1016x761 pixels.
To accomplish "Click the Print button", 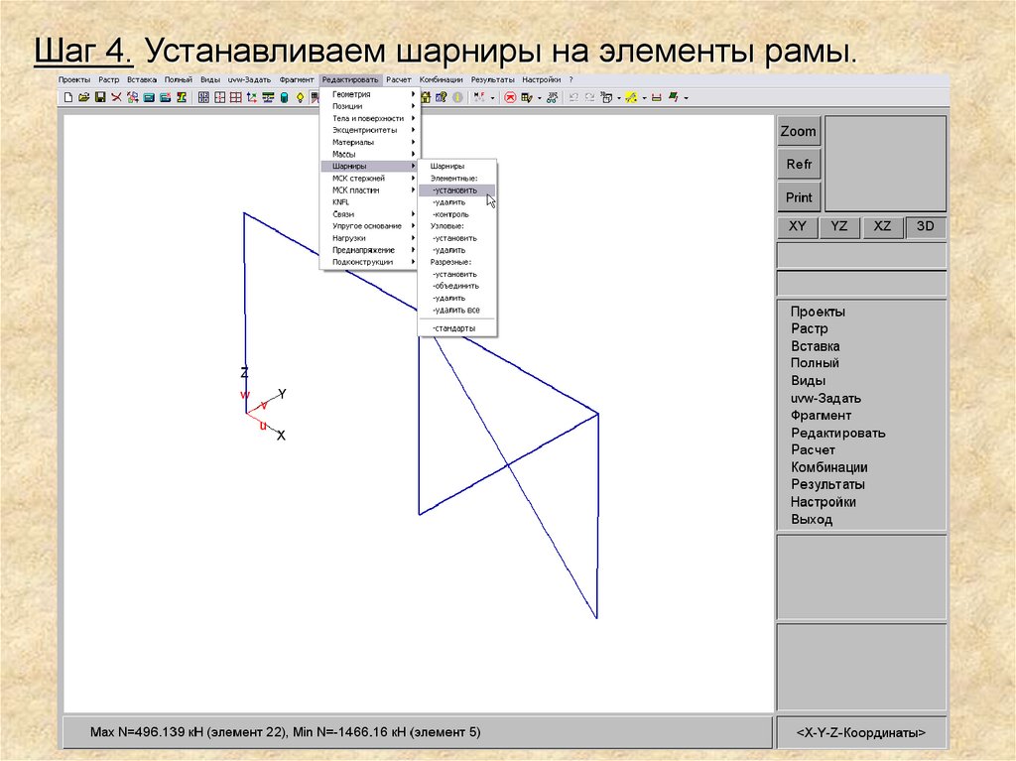I will 799,197.
